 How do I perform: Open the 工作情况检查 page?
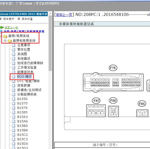click(27, 67)
